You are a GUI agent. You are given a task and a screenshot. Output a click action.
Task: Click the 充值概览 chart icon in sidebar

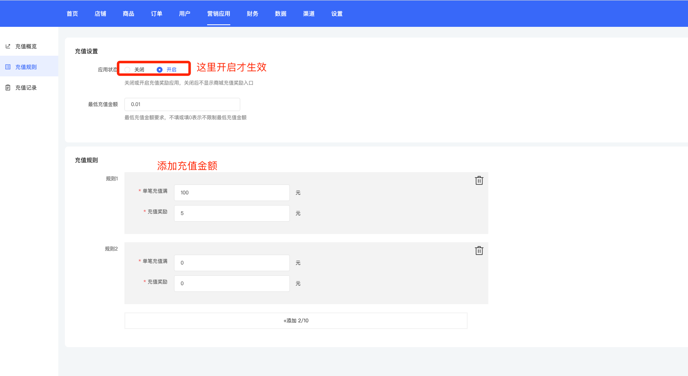(x=8, y=46)
